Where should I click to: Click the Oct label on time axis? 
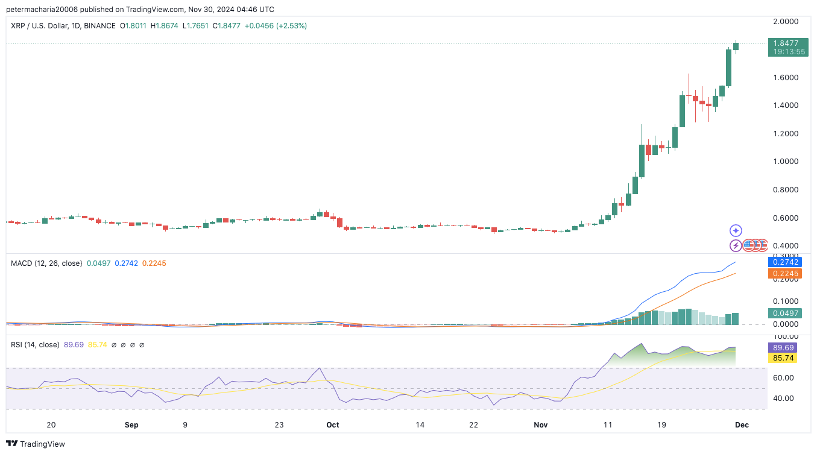coord(332,425)
